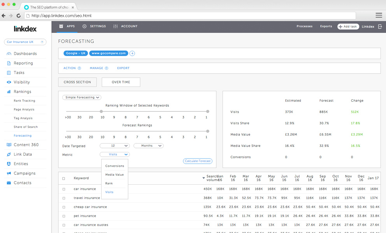
Task: Click the linkdex logo
Action: coord(25,29)
